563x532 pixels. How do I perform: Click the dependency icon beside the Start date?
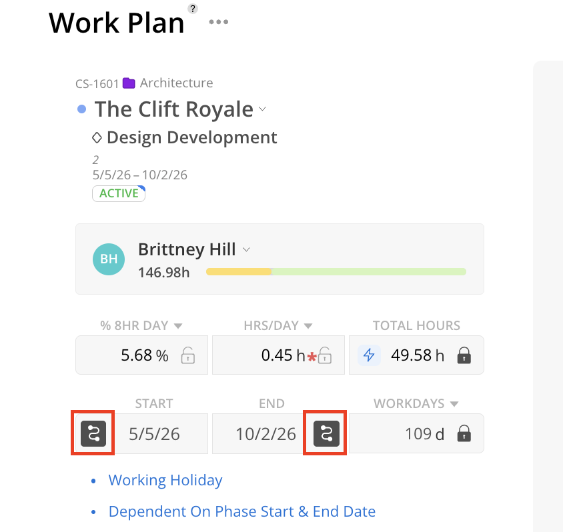coord(93,434)
